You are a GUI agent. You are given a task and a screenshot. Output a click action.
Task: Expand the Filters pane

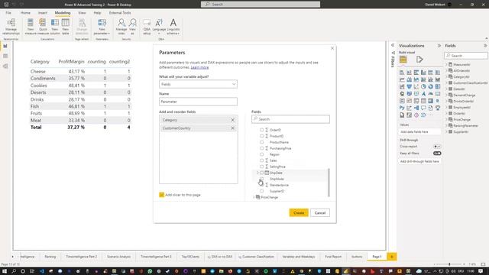393,46
